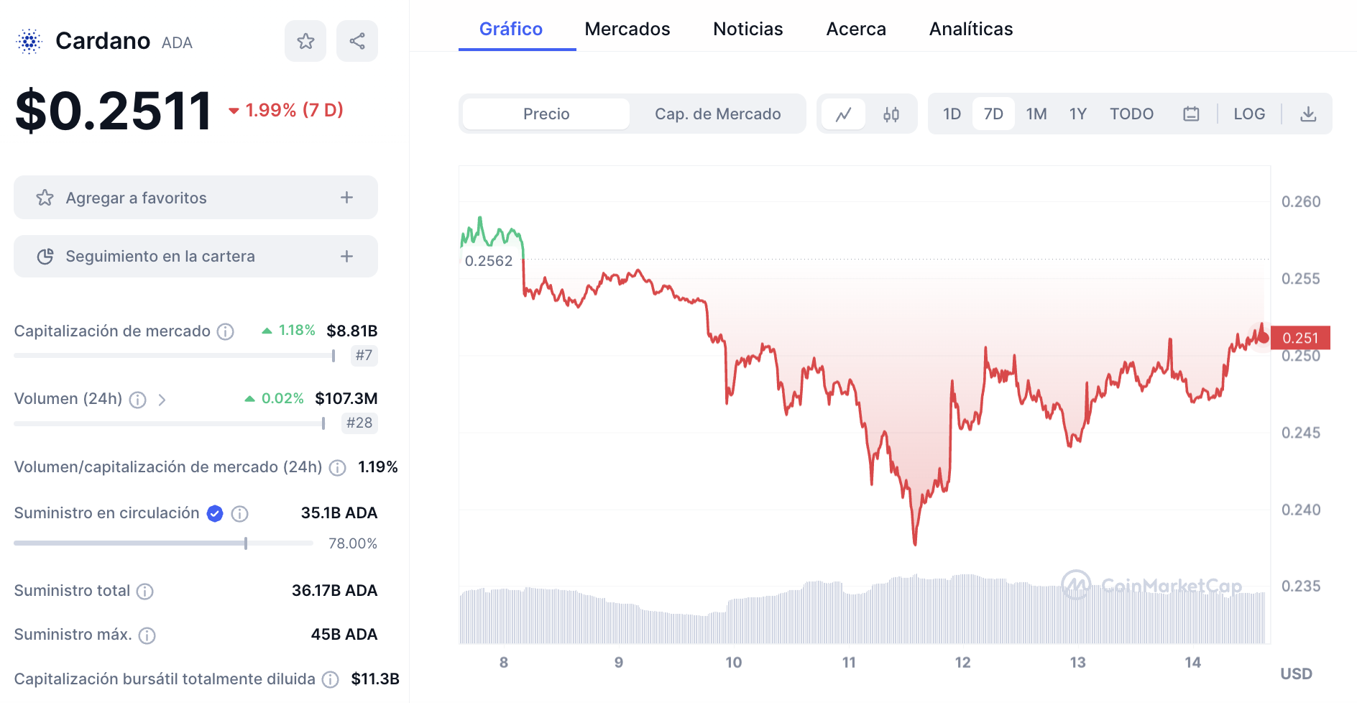
Task: Click the share icon next to Cardano
Action: coord(357,41)
